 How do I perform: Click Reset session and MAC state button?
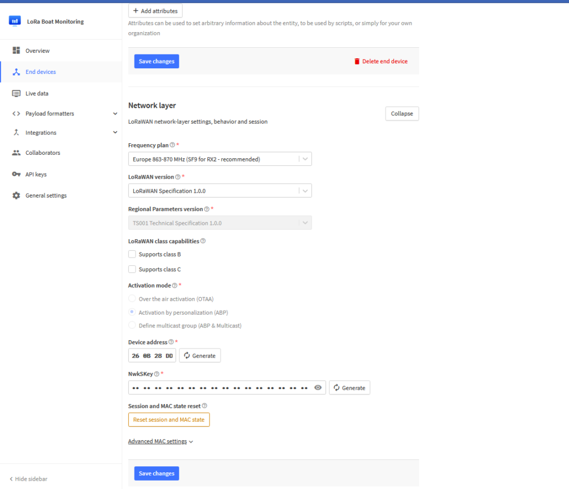[x=169, y=420]
